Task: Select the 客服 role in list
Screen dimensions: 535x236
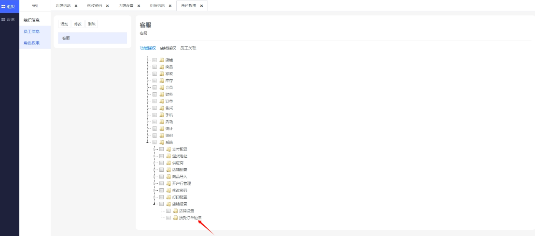Action: (92, 38)
